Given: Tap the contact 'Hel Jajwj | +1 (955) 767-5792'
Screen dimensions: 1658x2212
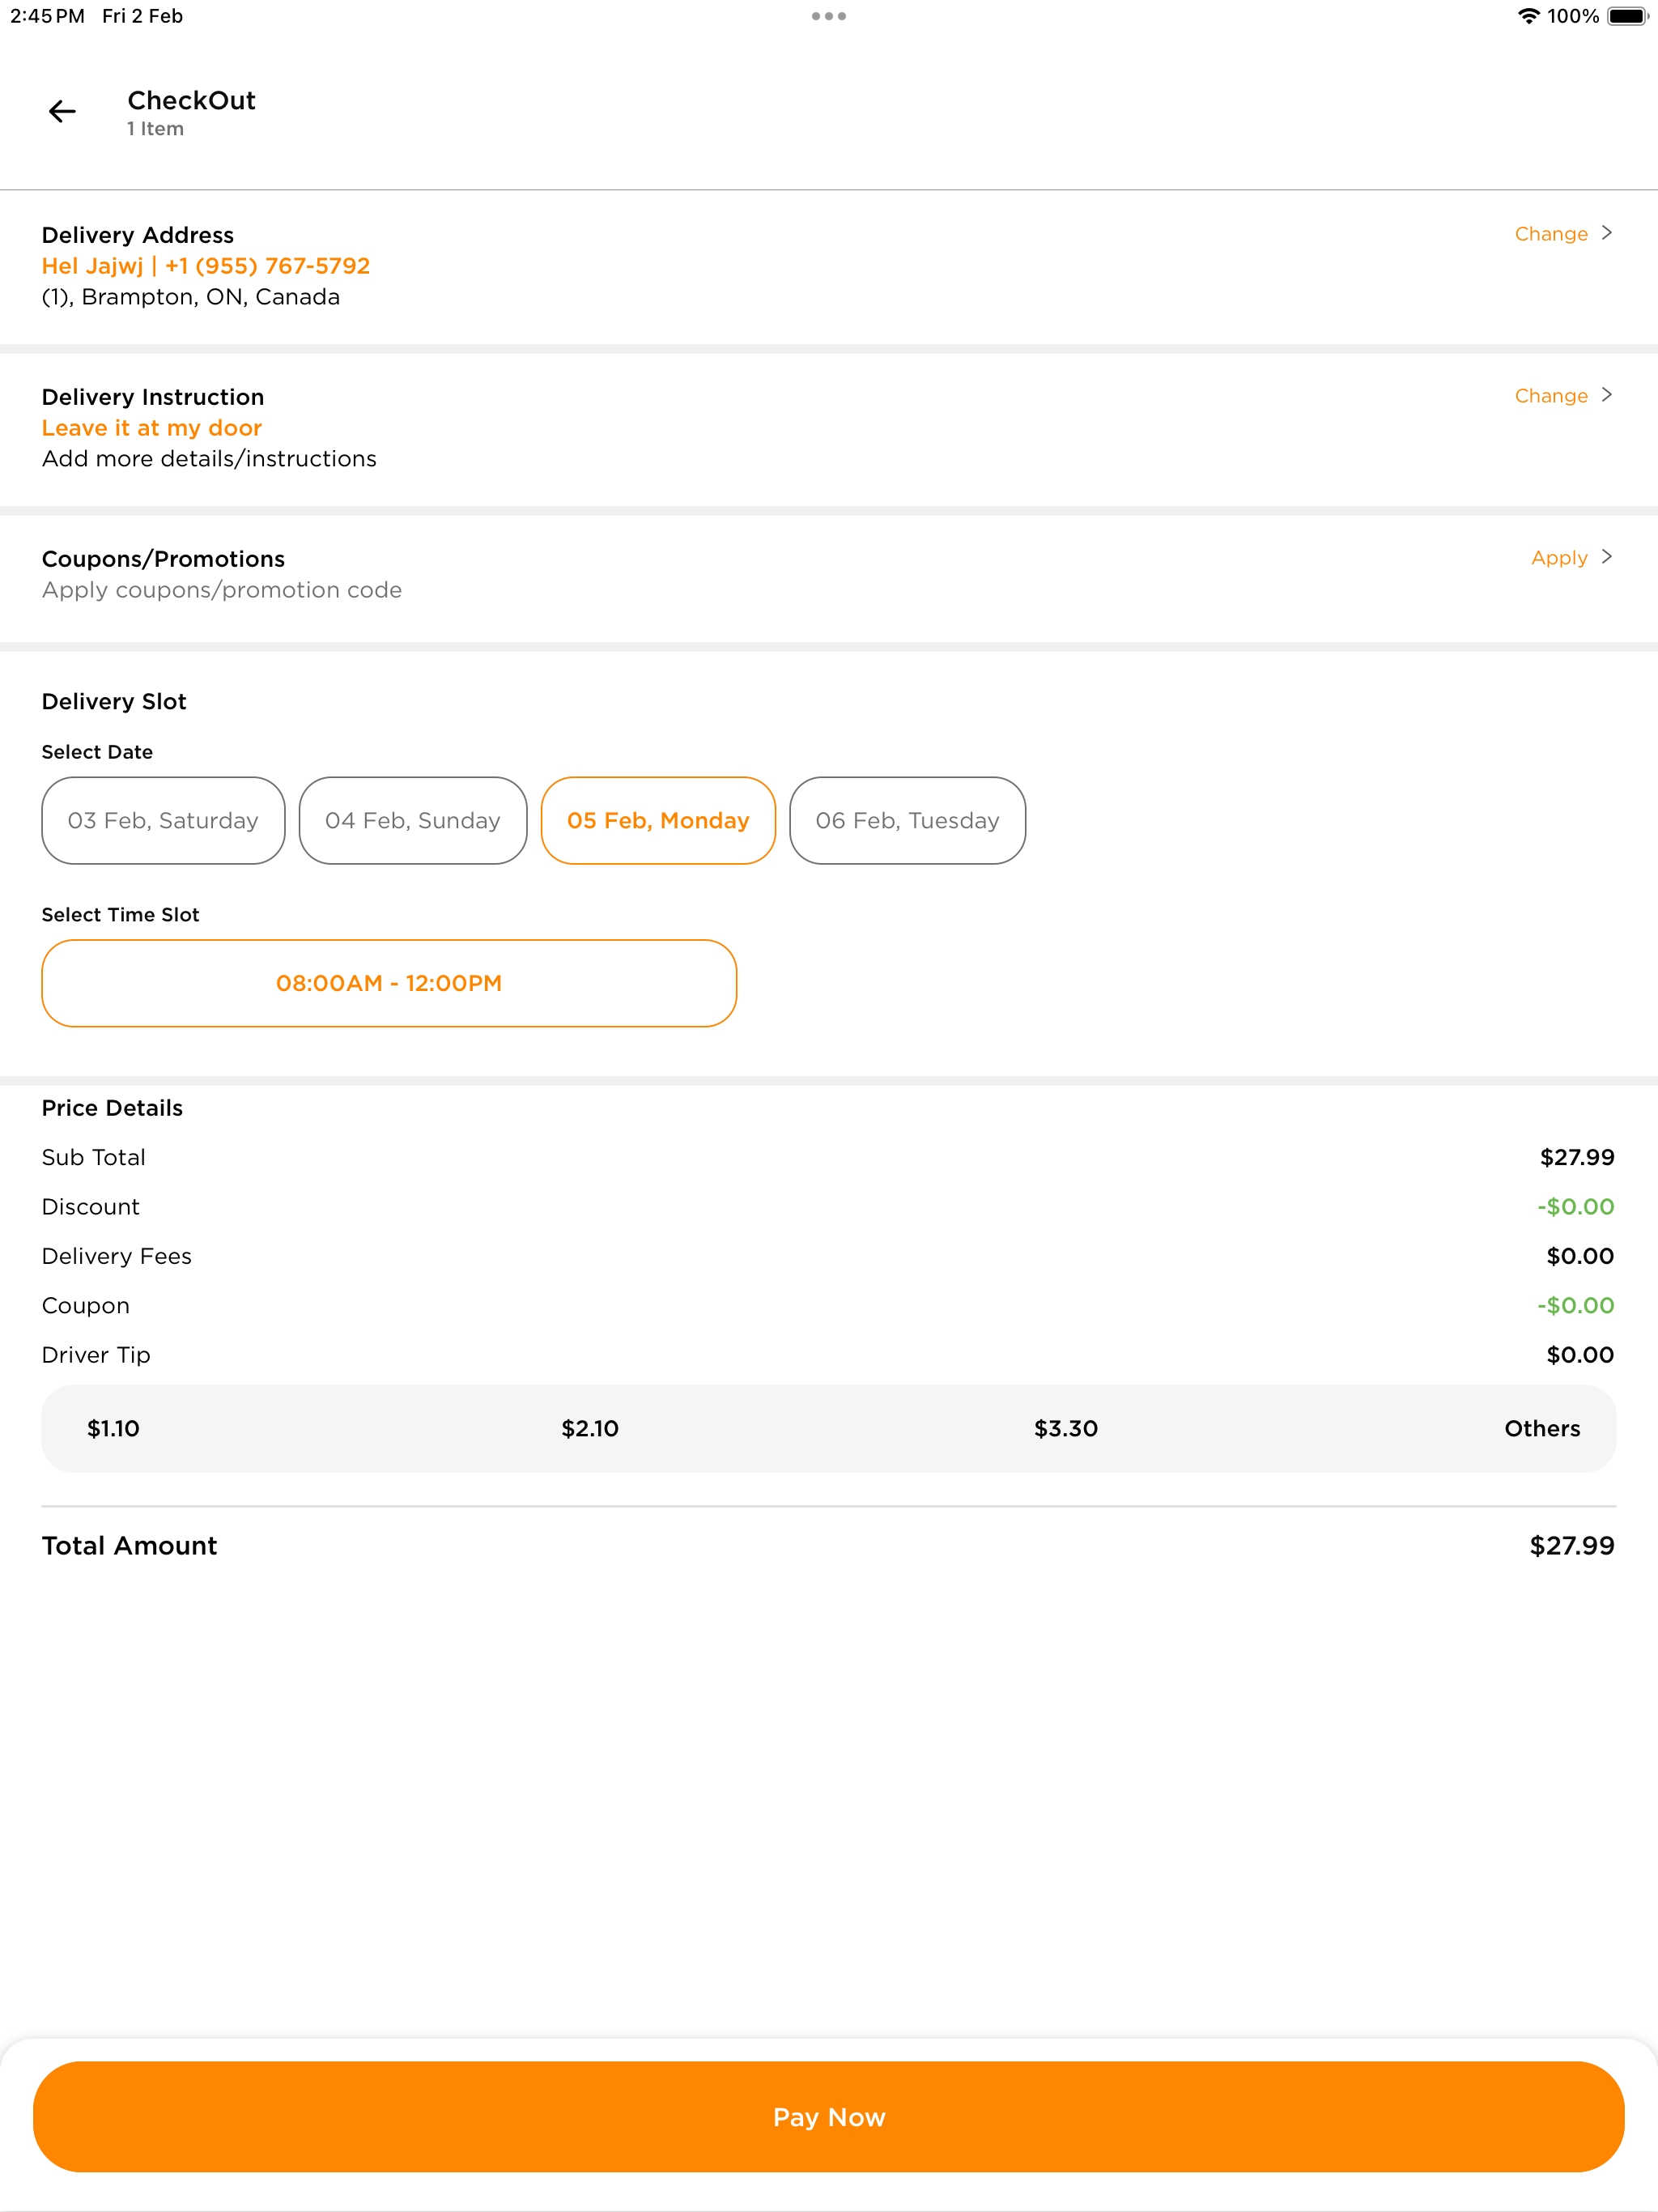Looking at the screenshot, I should 206,266.
